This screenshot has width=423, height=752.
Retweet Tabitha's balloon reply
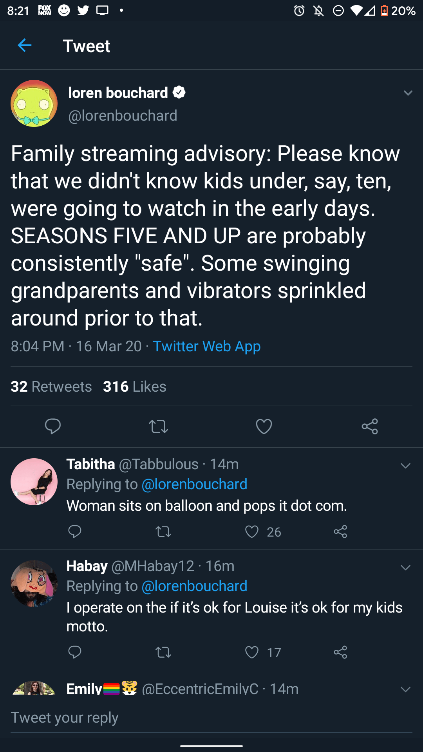[163, 531]
